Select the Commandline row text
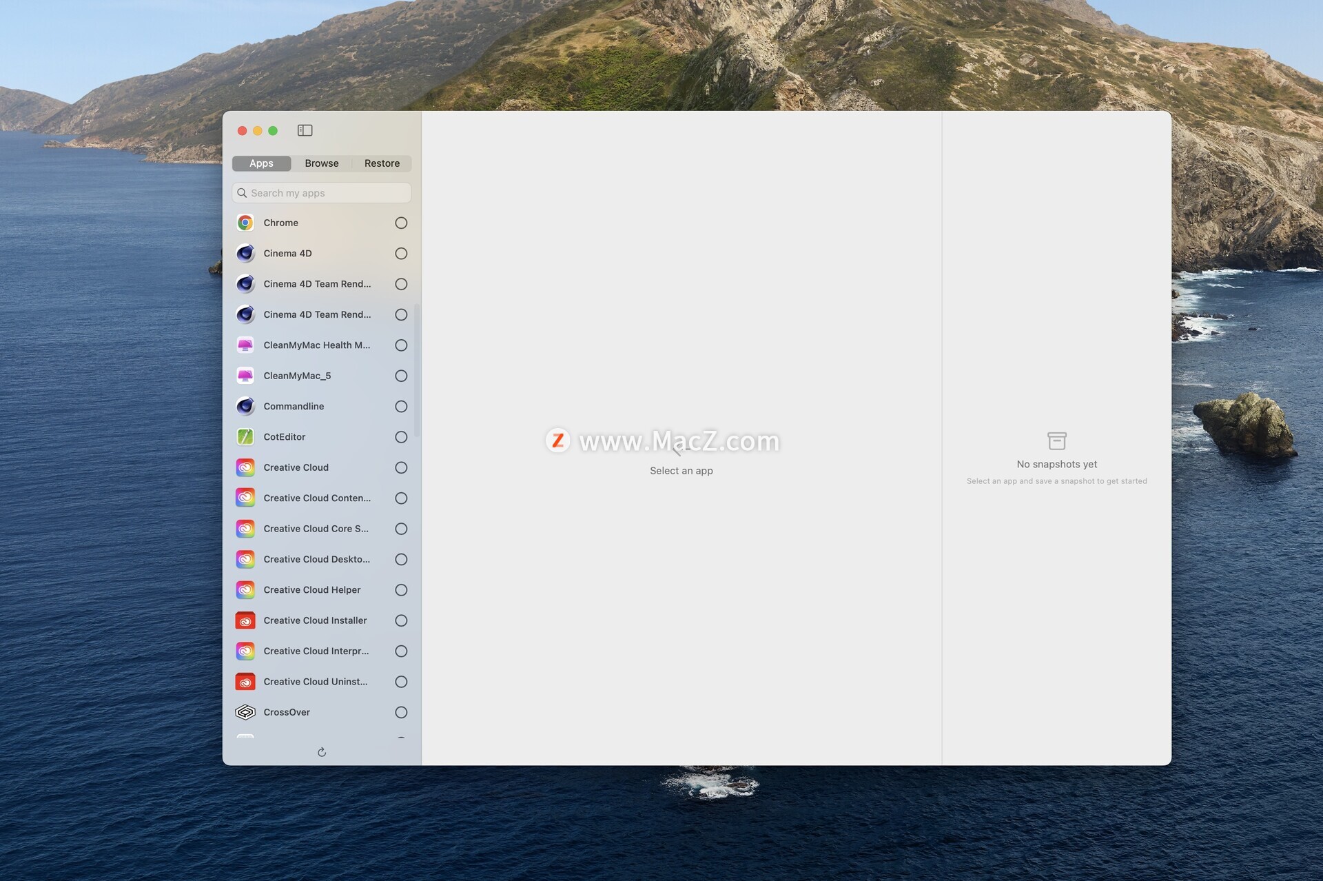1323x881 pixels. click(294, 406)
